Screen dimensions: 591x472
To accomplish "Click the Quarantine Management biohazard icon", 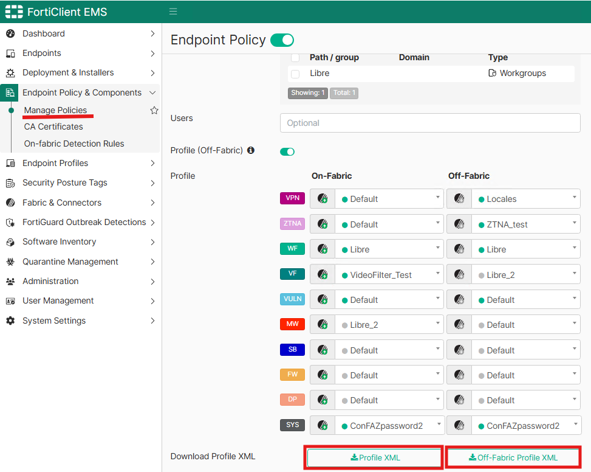I will point(10,262).
